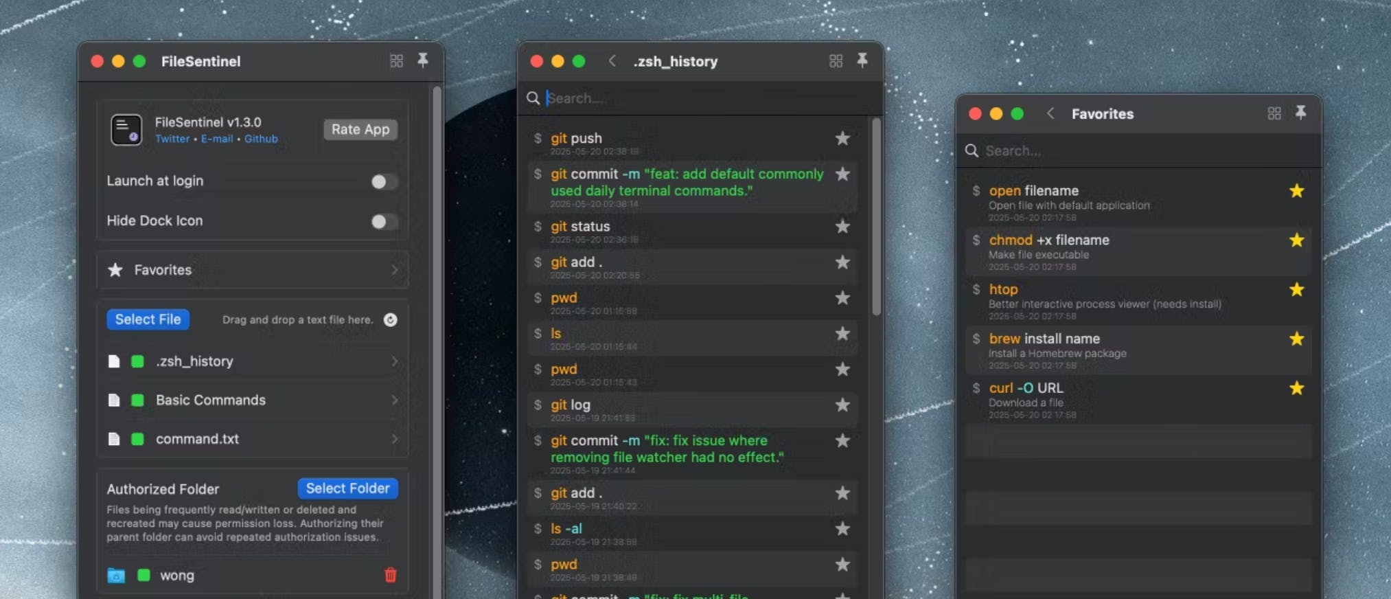The height and width of the screenshot is (599, 1391).
Task: Star the ls -al command
Action: [x=842, y=529]
